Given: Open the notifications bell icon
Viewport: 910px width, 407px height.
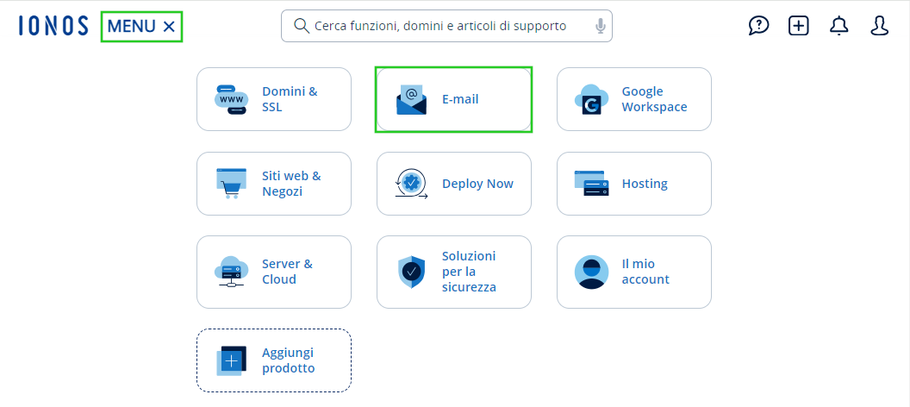Looking at the screenshot, I should [839, 26].
